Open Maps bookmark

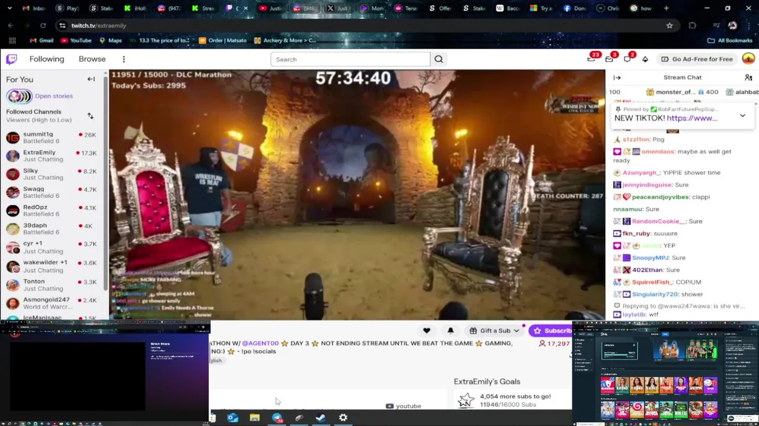click(x=111, y=40)
